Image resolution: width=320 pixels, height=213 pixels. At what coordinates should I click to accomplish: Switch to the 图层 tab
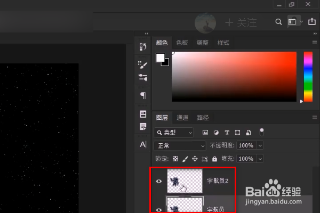[162, 118]
